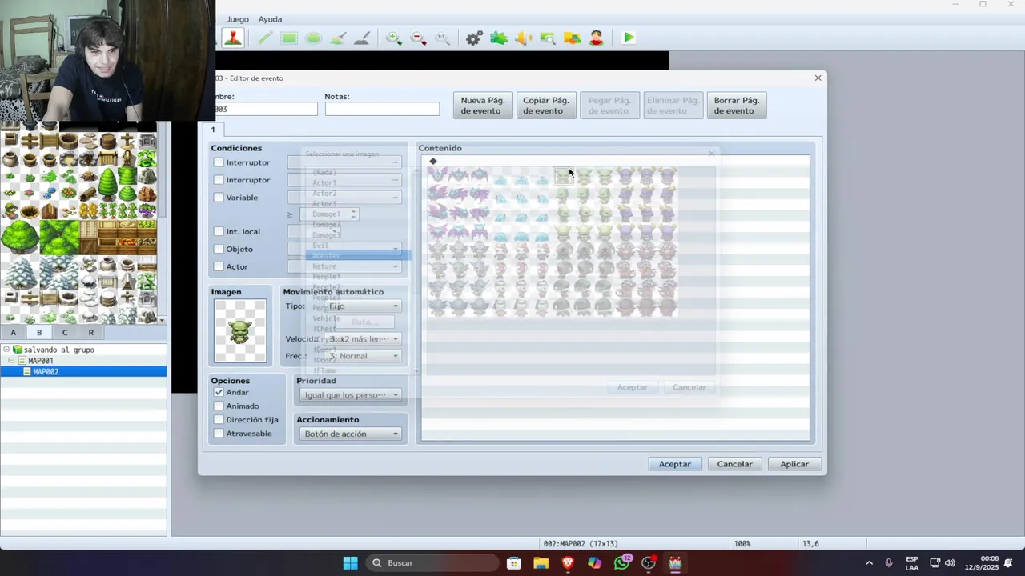1025x576 pixels.
Task: Click the Windows taskbar Buscar search box
Action: coord(432,563)
